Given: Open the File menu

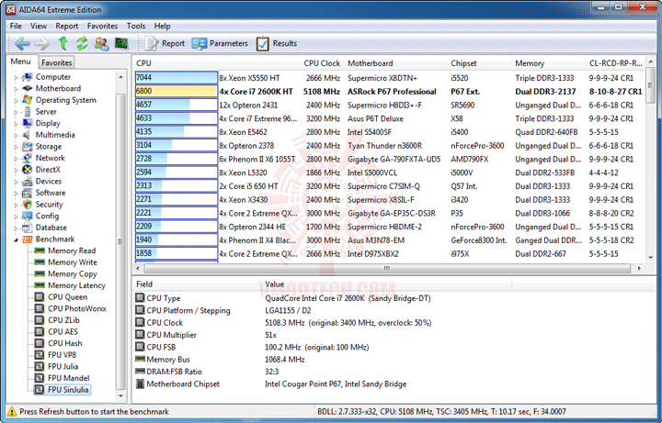Looking at the screenshot, I should (x=16, y=26).
